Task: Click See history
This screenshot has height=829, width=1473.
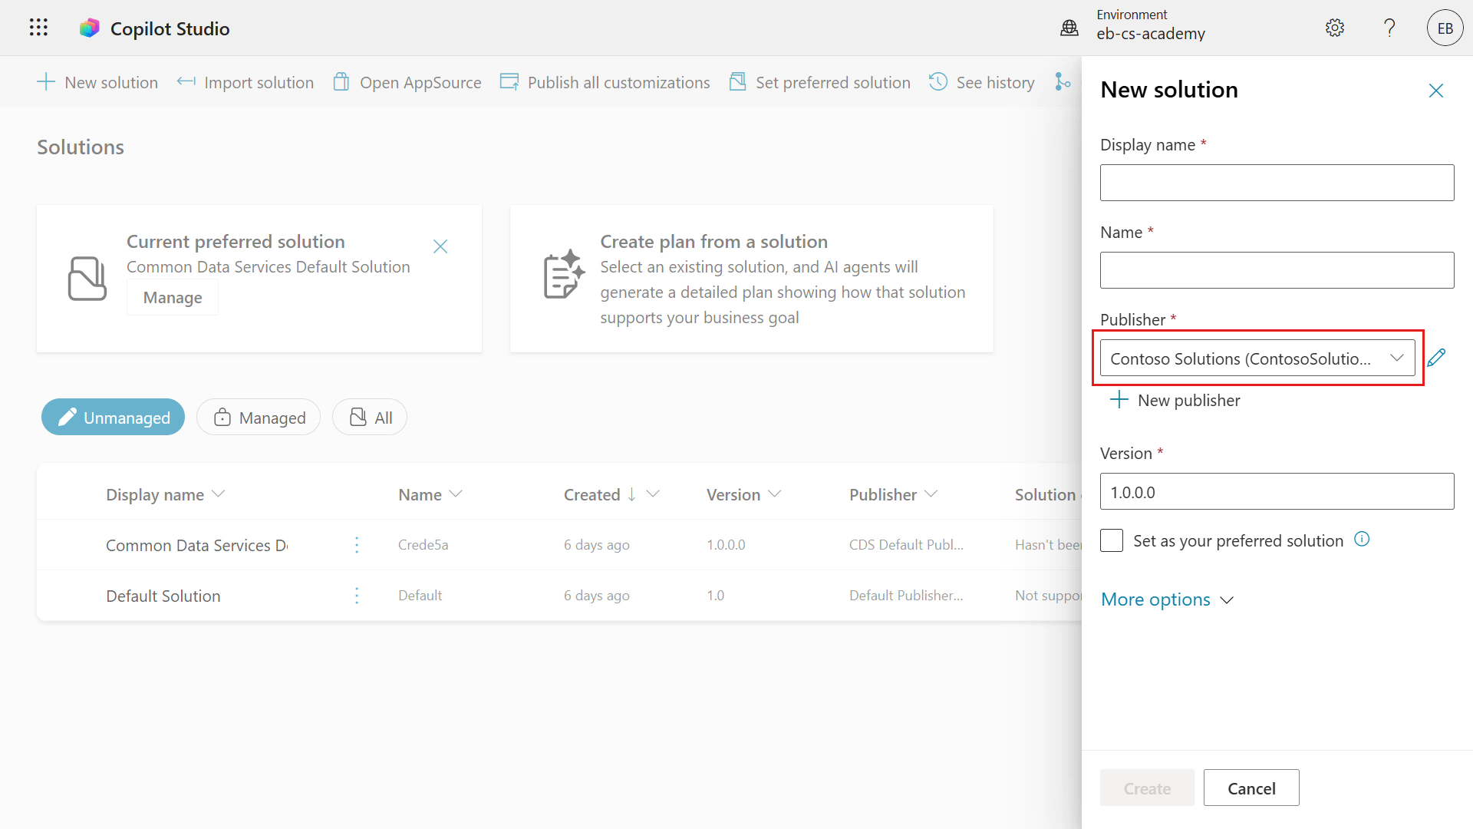Action: coord(981,82)
